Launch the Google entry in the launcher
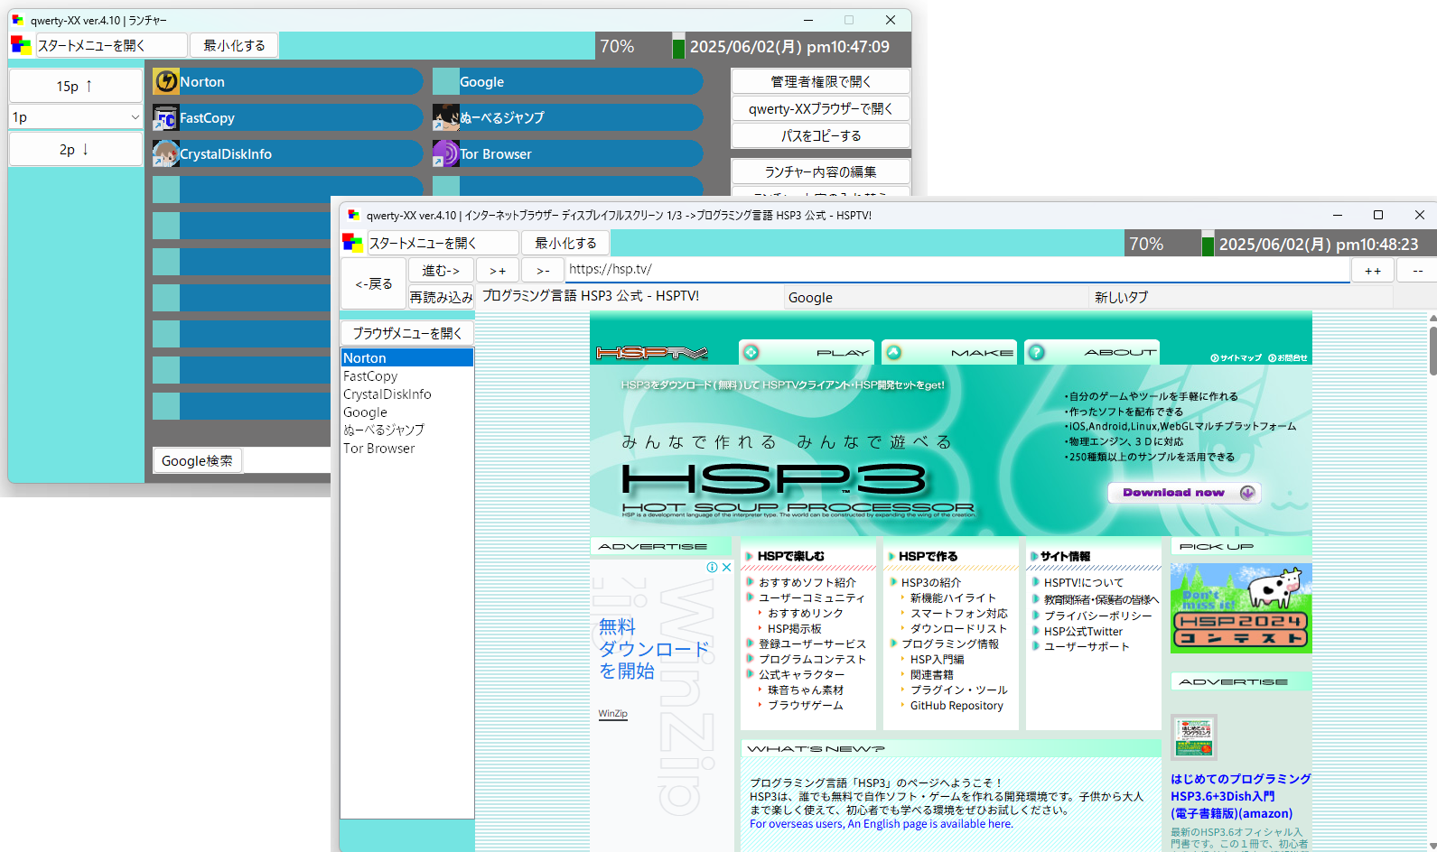The width and height of the screenshot is (1437, 852). (568, 81)
